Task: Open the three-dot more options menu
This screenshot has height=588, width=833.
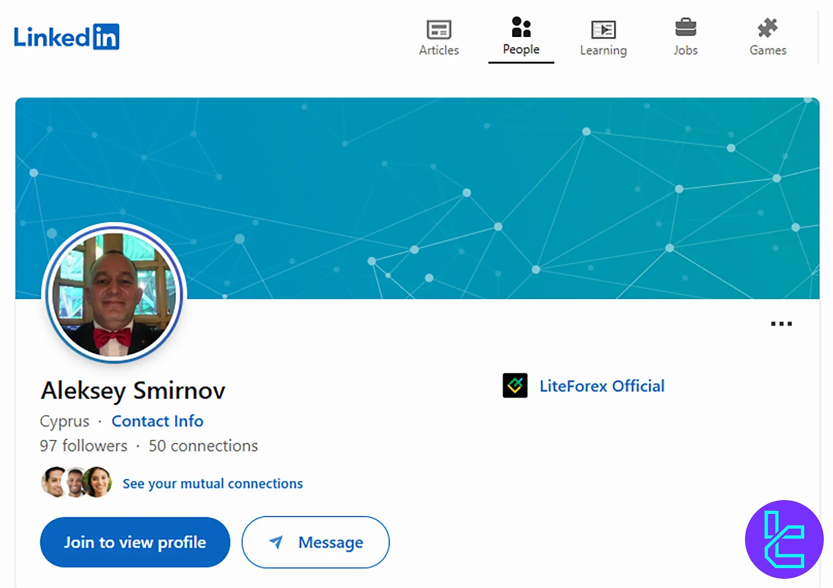Action: pyautogui.click(x=781, y=324)
